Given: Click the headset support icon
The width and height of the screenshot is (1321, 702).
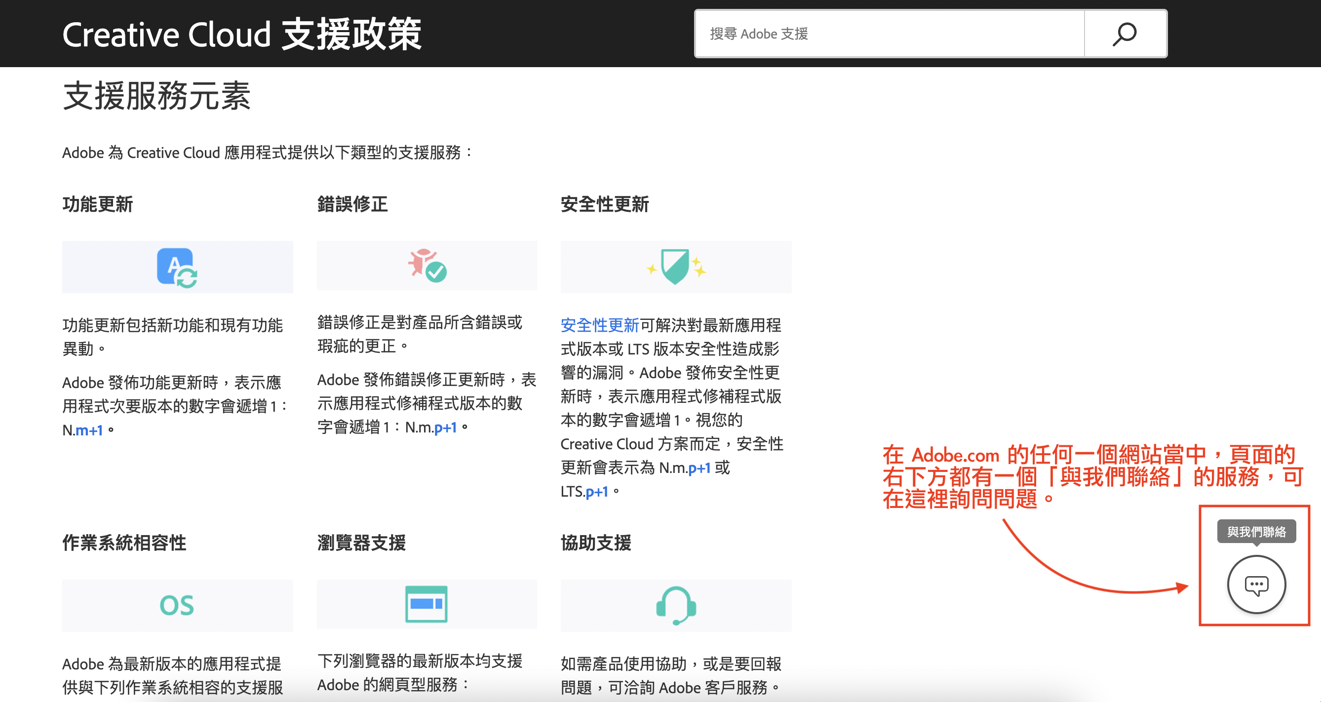Looking at the screenshot, I should coord(675,605).
